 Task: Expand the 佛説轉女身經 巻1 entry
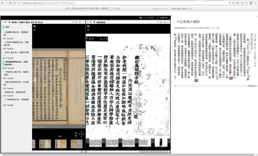(16, 33)
